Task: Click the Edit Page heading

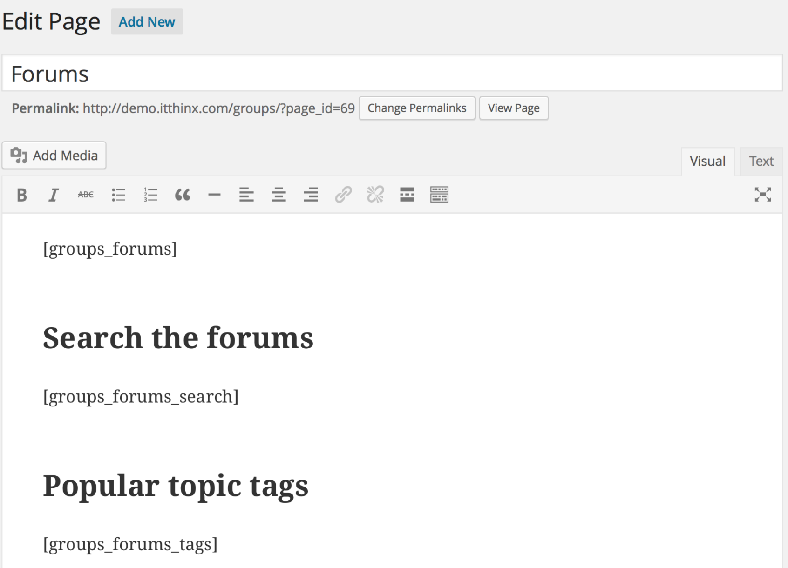Action: coord(51,22)
